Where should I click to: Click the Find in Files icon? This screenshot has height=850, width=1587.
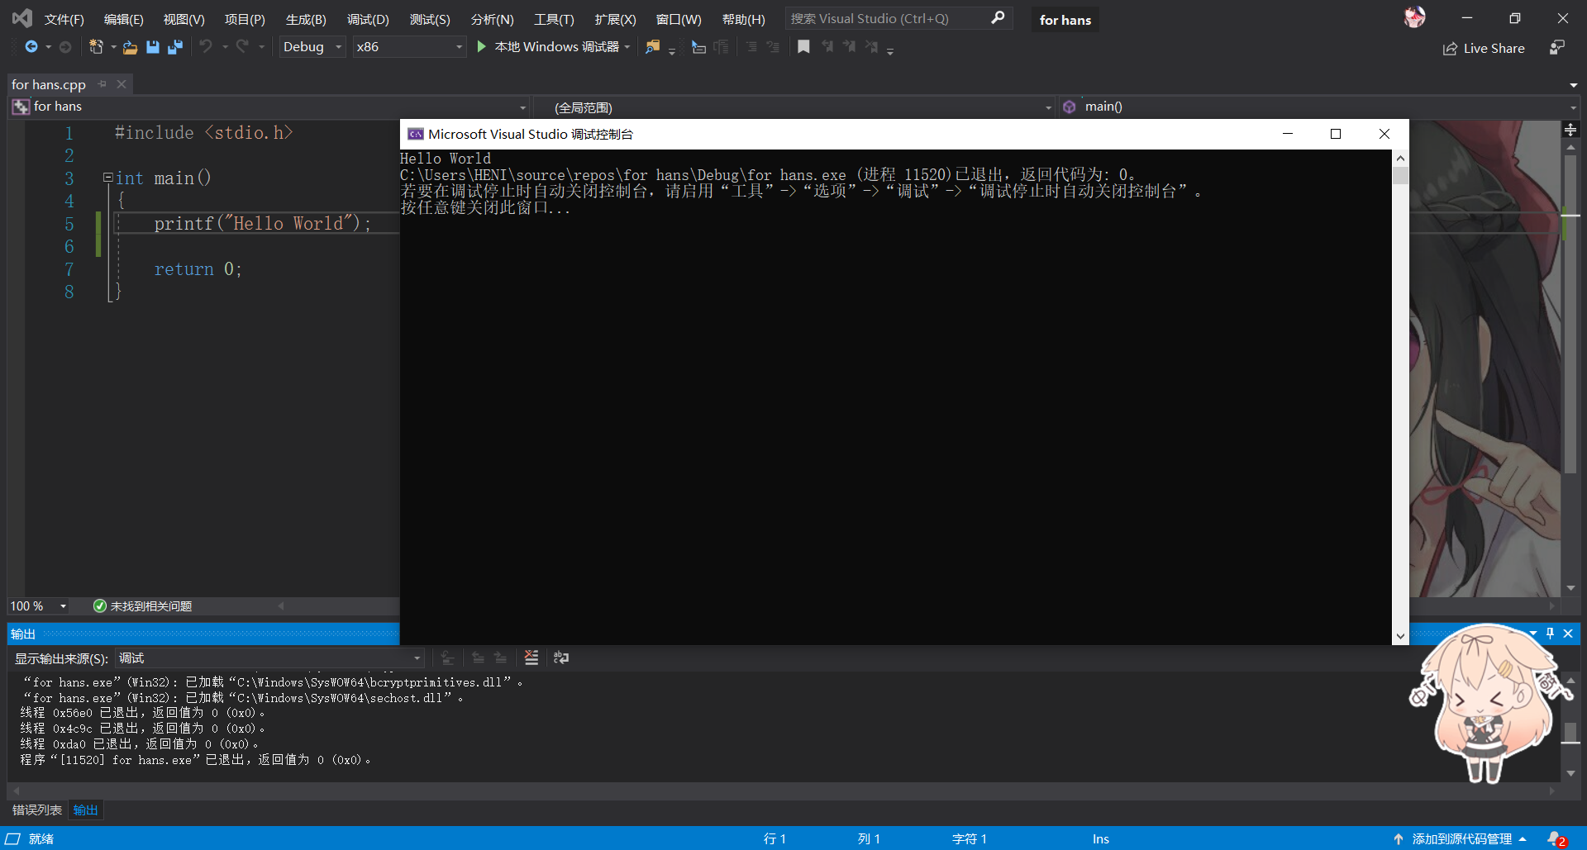click(653, 47)
